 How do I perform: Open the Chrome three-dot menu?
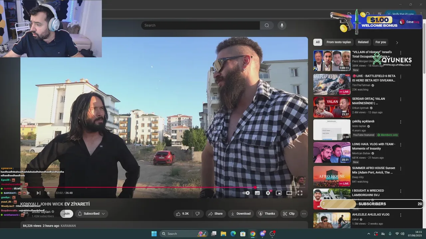point(421,14)
